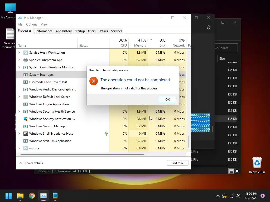Viewport: 270px width, 202px height.
Task: Open the Services tab
Action: (x=116, y=31)
